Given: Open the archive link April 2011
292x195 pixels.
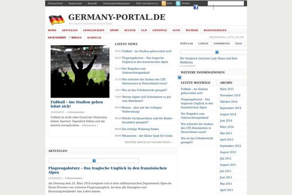Looking at the screenshot, I should pos(226,190).
